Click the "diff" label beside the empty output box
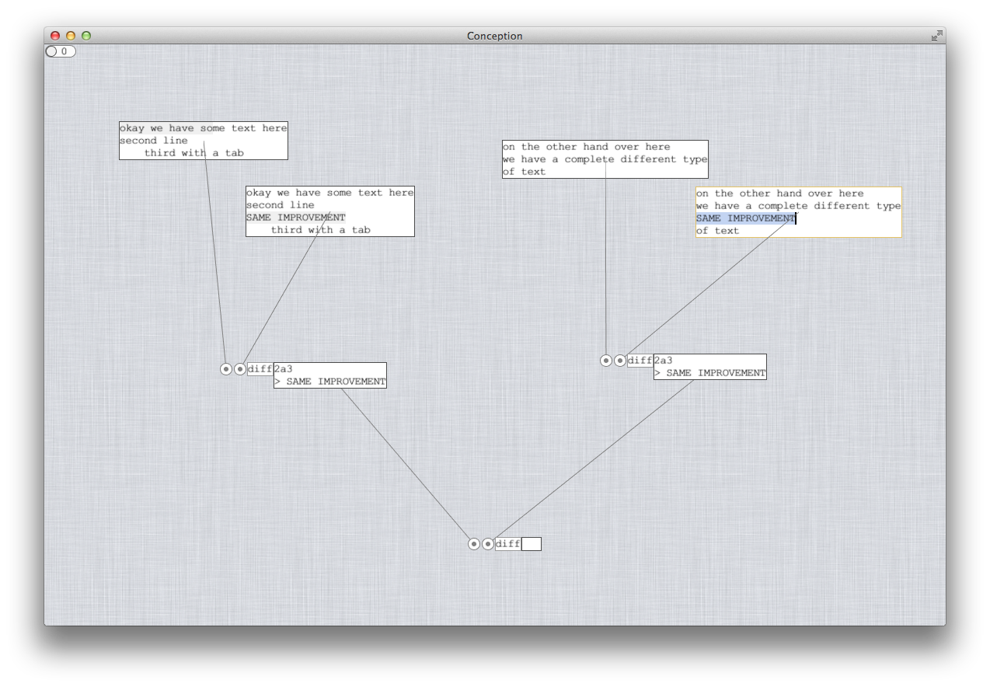The image size is (990, 687). pos(507,544)
